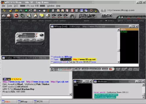This screenshot has width=146, height=104.
Task: Select the IR7800 nick in channel list
Action: coord(124,32)
